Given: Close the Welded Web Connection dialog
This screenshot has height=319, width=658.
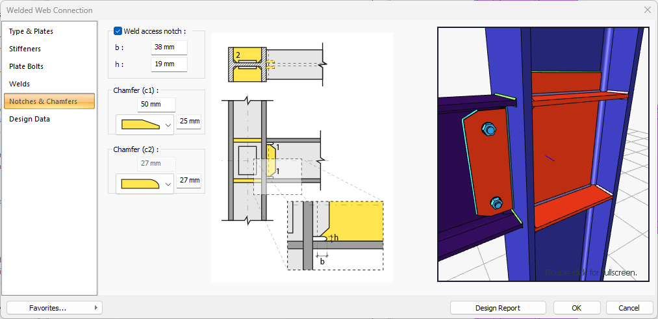Looking at the screenshot, I should (x=647, y=10).
